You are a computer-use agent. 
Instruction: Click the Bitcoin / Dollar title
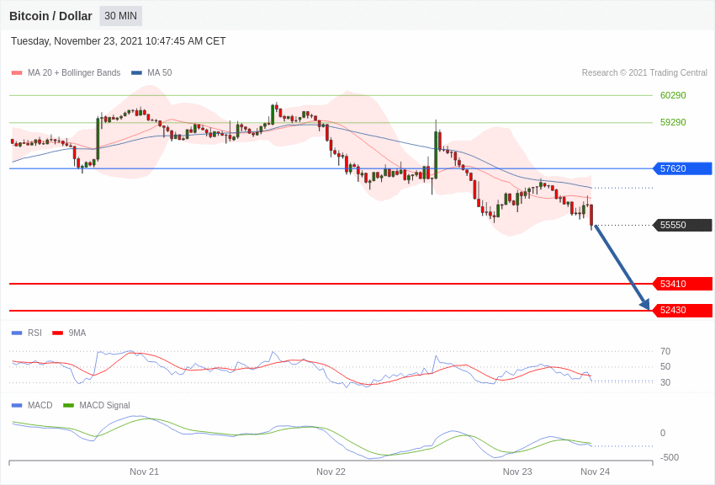coord(50,16)
